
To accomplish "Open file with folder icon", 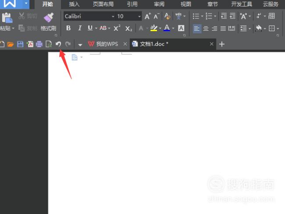I will click(11, 44).
